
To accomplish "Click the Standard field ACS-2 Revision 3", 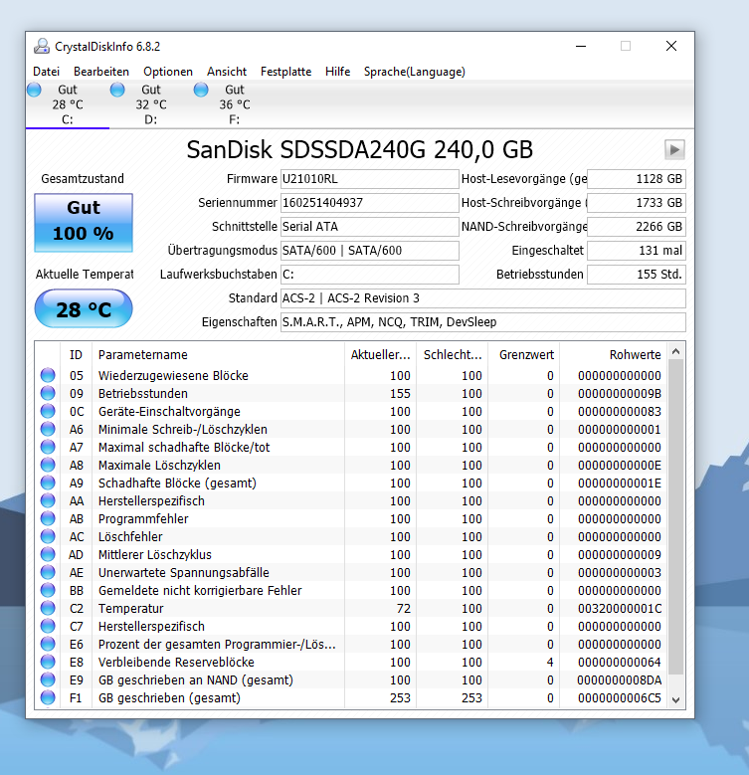I will pos(483,298).
